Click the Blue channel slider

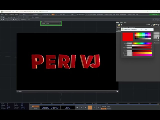coord(142,55)
